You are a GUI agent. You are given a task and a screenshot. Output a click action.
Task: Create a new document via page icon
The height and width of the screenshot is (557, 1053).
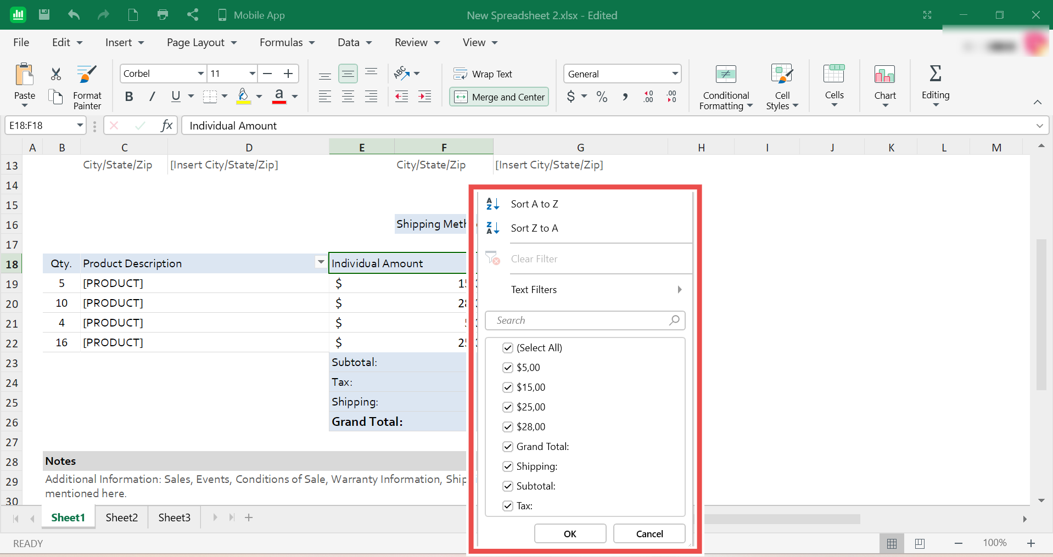pos(133,15)
